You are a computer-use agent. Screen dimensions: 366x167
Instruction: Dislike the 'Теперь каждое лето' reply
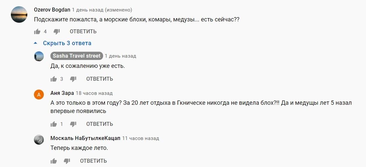[x=67, y=161]
